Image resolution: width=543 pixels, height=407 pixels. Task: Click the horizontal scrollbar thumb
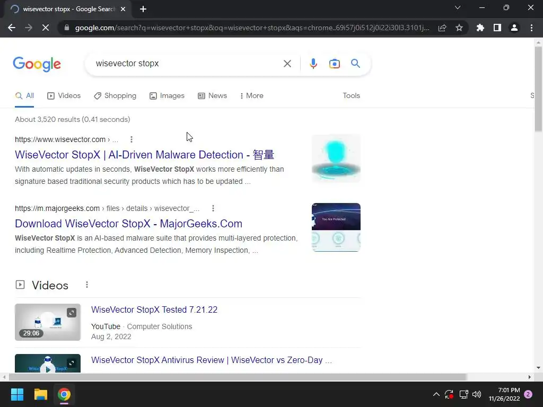click(238, 377)
